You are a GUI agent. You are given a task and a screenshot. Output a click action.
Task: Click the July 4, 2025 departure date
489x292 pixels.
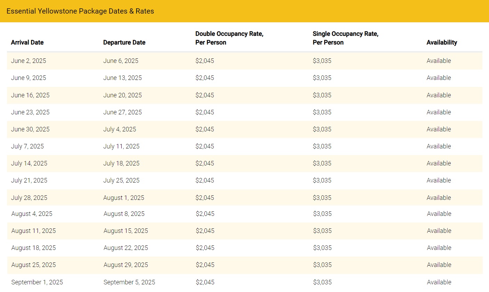119,129
